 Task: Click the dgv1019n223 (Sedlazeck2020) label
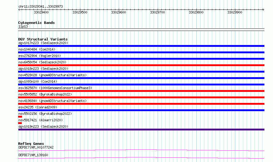[43, 126]
